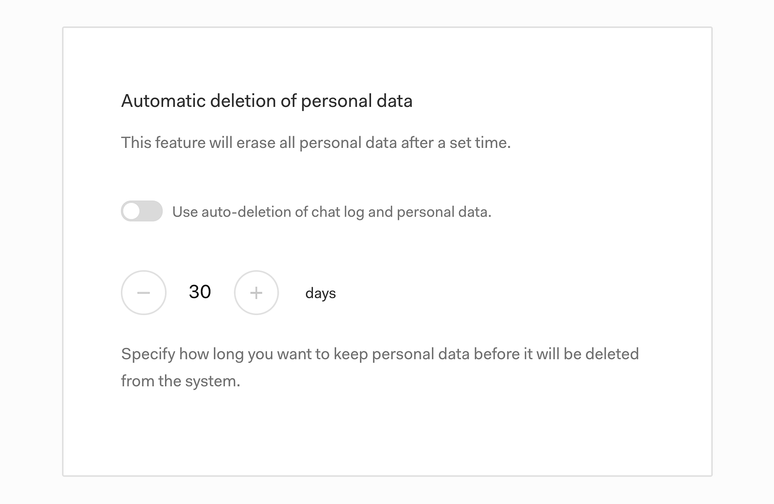Click the number 30 between the steppers

pyautogui.click(x=200, y=292)
